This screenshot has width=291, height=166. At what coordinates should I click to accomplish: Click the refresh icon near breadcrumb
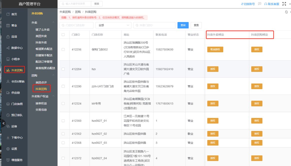click(286, 12)
